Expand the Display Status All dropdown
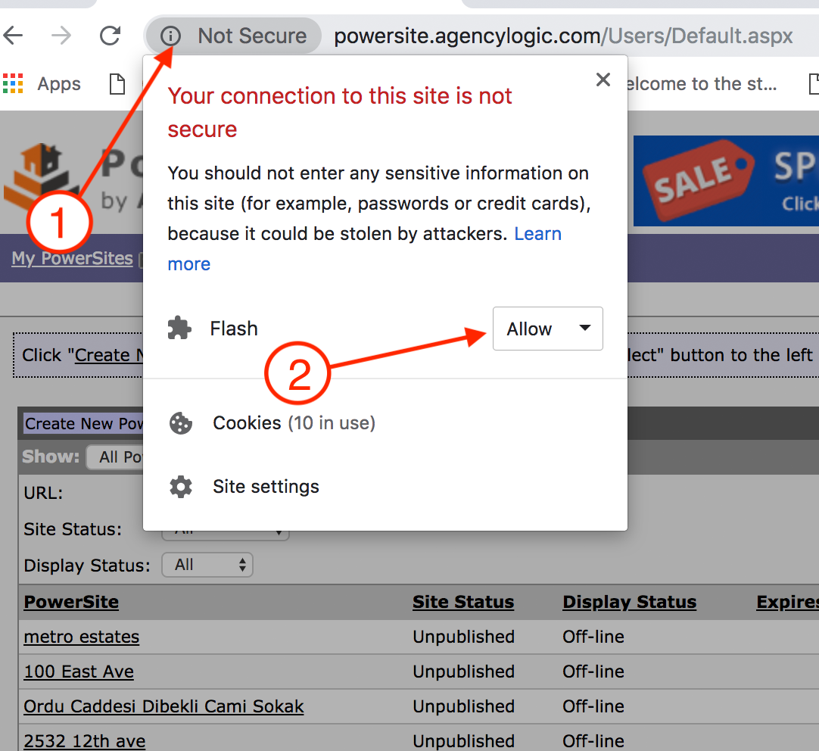Screen dimensions: 819x751 (x=207, y=565)
